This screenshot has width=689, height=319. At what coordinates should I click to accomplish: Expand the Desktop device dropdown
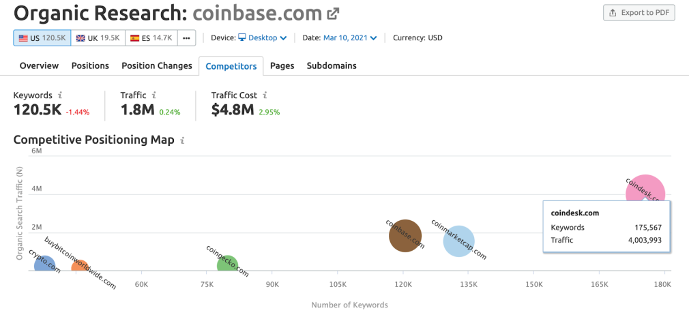[263, 38]
